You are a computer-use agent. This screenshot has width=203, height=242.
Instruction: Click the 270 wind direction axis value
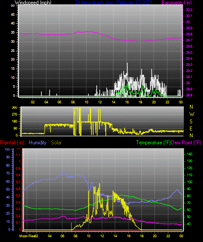click(15, 115)
